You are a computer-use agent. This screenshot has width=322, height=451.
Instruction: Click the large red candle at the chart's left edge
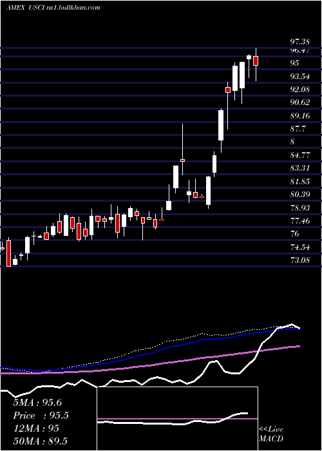click(x=8, y=253)
